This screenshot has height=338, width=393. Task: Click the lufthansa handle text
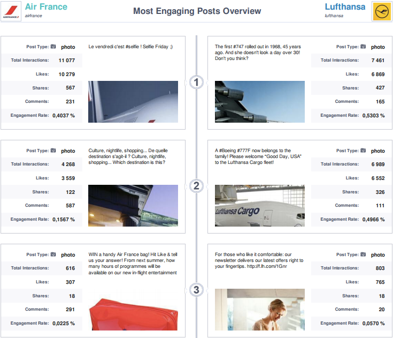(334, 16)
